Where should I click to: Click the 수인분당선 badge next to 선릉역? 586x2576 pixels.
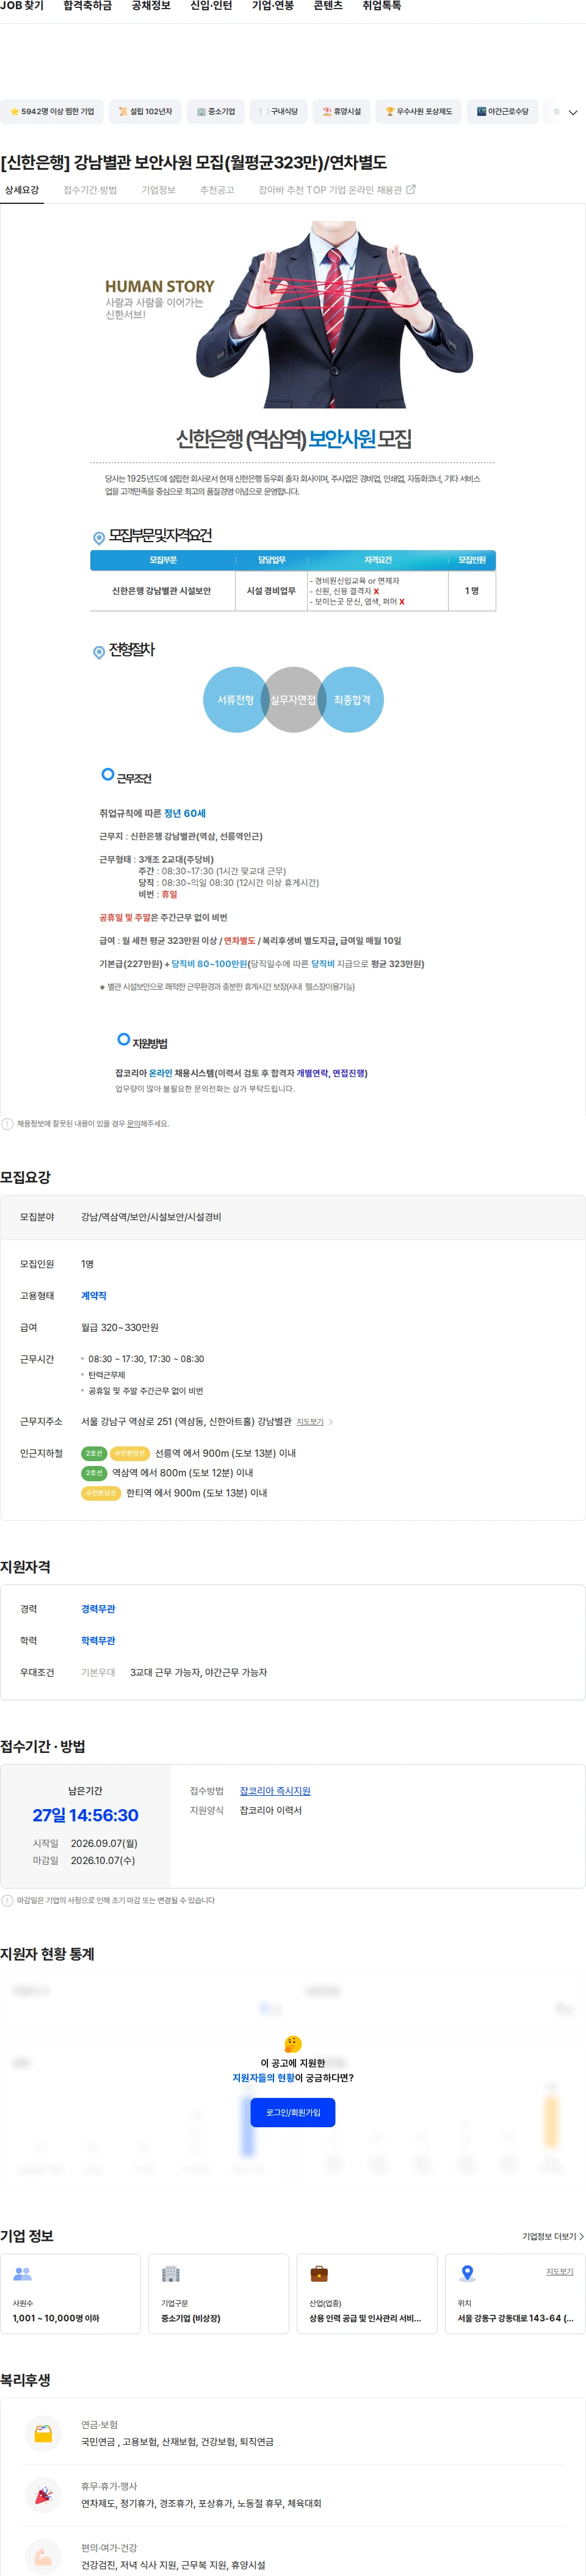click(130, 1454)
